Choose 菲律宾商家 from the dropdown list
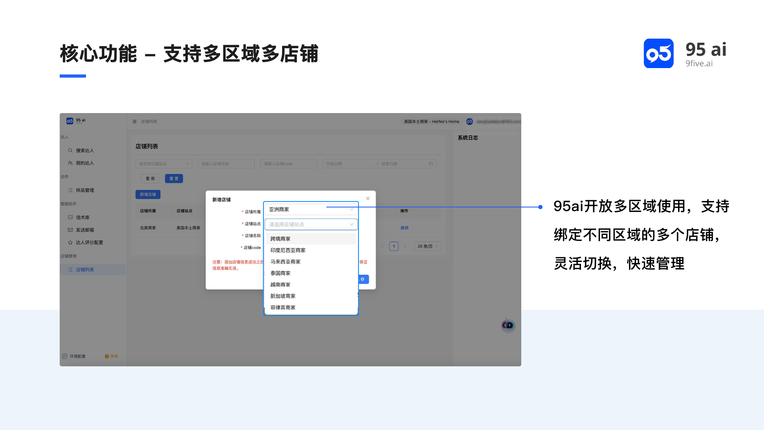This screenshot has width=764, height=430. [311, 307]
